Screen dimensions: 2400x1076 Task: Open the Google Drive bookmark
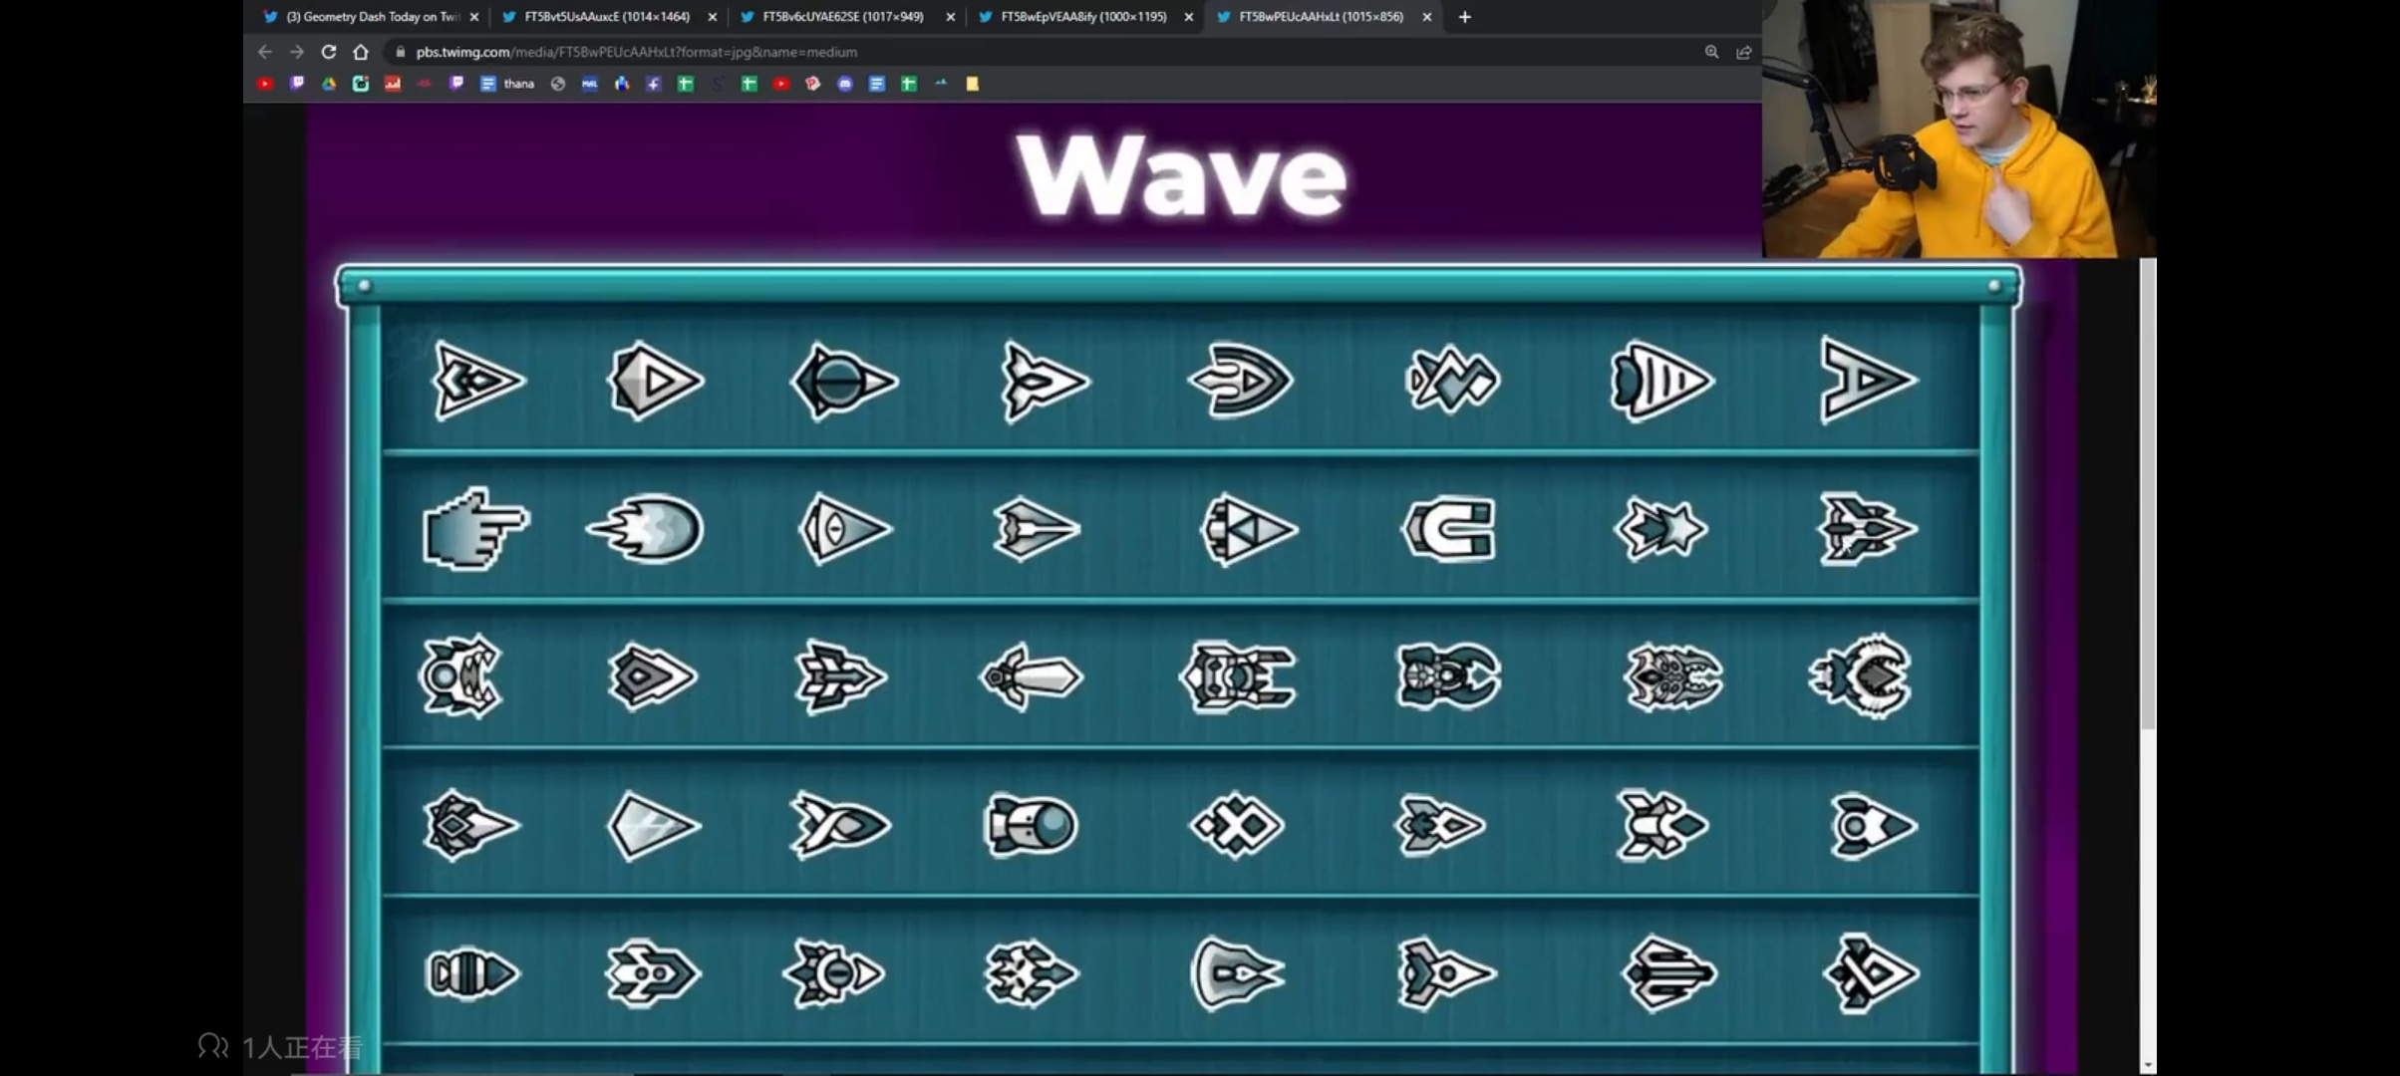(329, 84)
